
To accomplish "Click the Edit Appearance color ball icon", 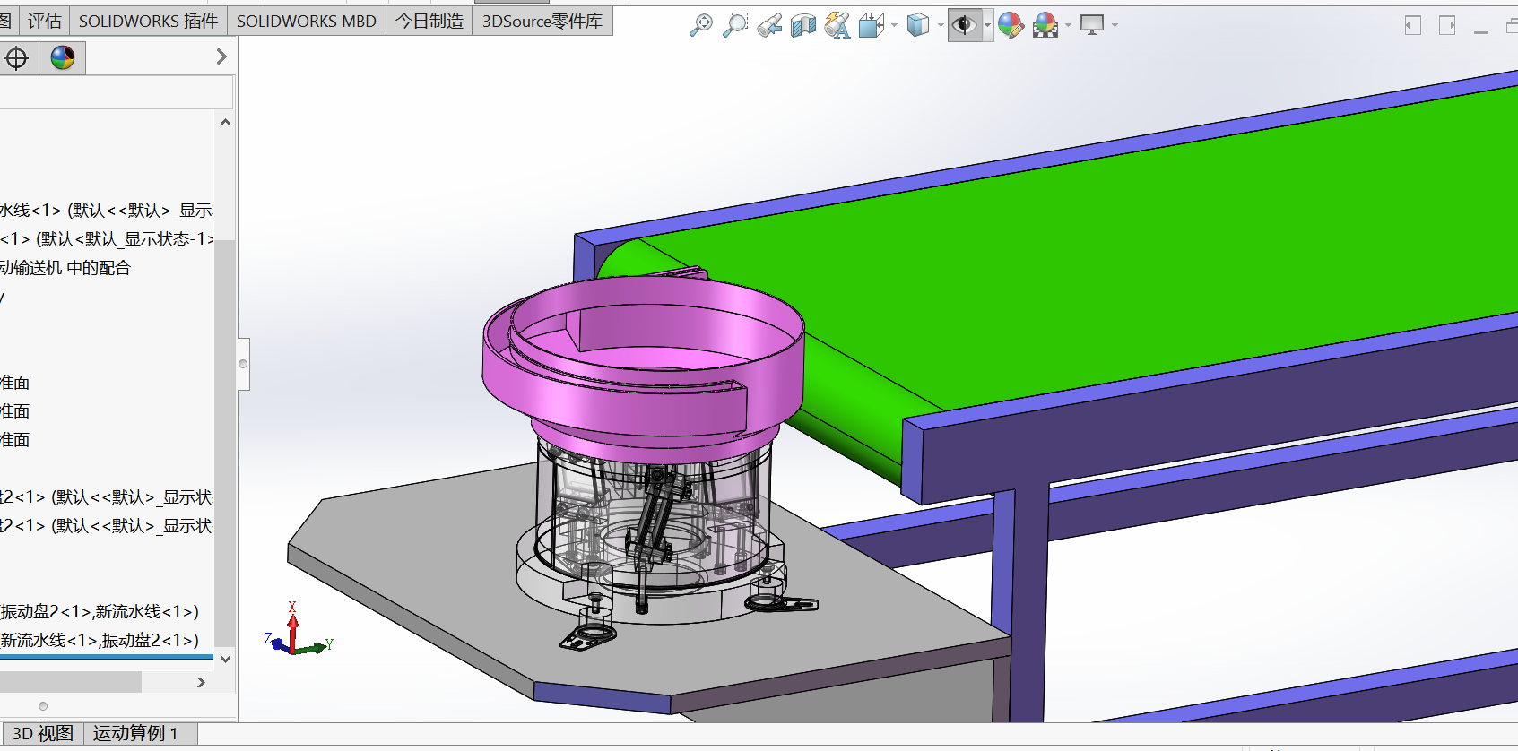I will click(1011, 25).
